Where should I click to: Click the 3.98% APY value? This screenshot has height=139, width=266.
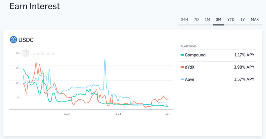coord(244,67)
